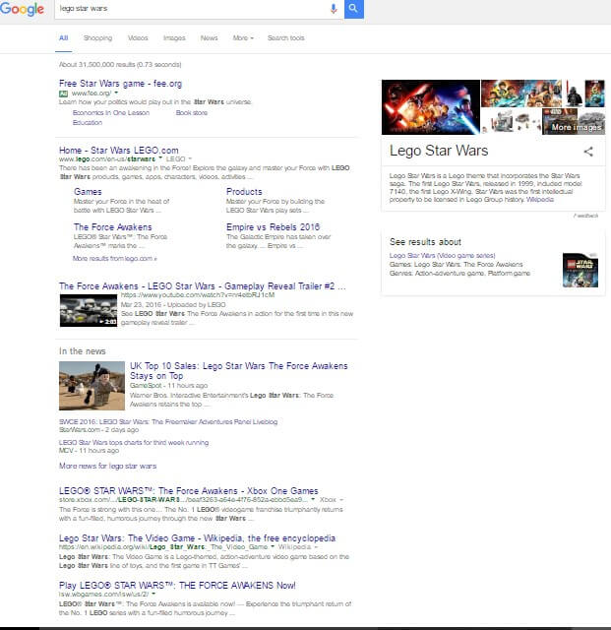Start voice search with microphone icon
Viewport: 611px width, 630px height.
click(334, 9)
